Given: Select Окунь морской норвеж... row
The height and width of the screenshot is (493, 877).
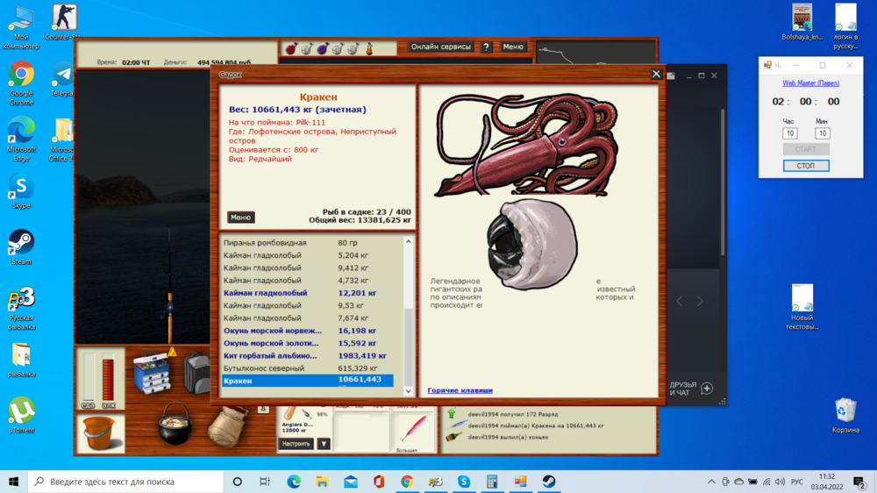Looking at the screenshot, I should tap(308, 331).
